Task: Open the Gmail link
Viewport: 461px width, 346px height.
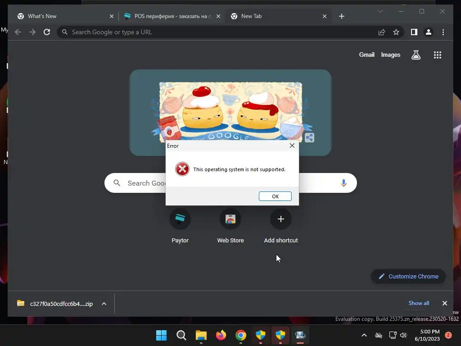Action: pos(366,55)
